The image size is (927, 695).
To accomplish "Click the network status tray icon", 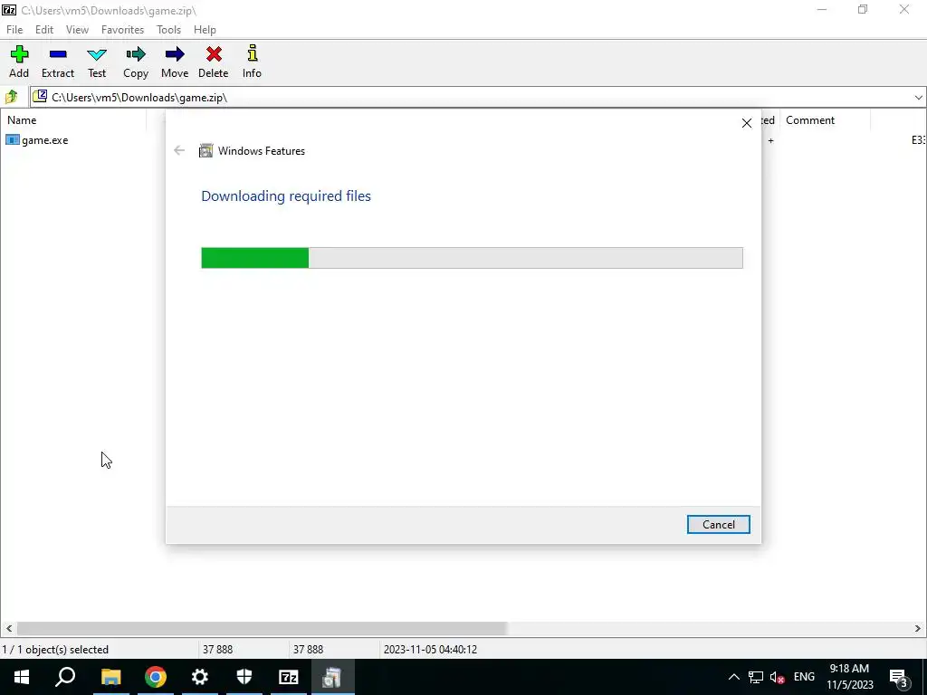I will click(756, 677).
